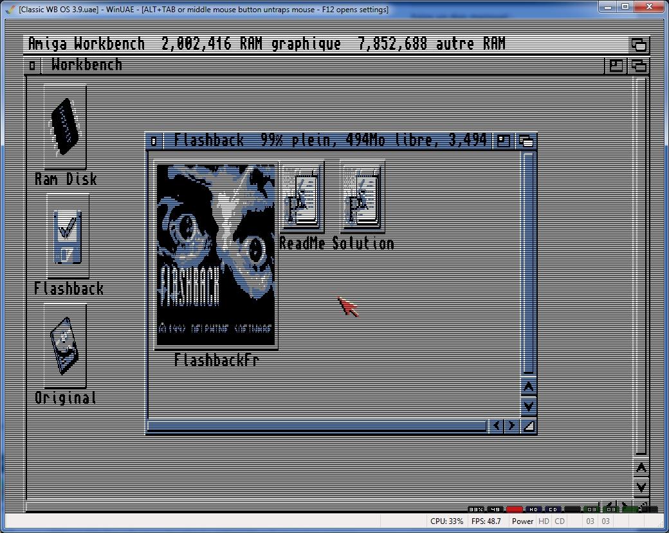Image resolution: width=669 pixels, height=533 pixels.
Task: Close the Flashback drawer window
Action: [x=154, y=141]
